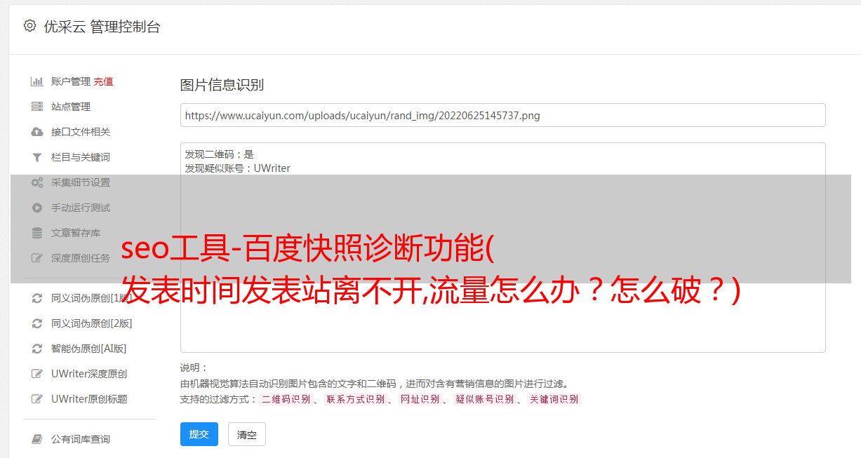861x458 pixels.
Task: Click the description sentence starting 由机器视觉算法
Action: pos(374,384)
